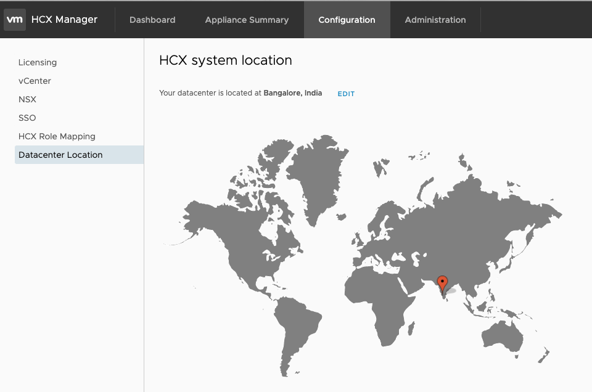This screenshot has width=592, height=392.
Task: Select the Configuration tab
Action: (347, 20)
